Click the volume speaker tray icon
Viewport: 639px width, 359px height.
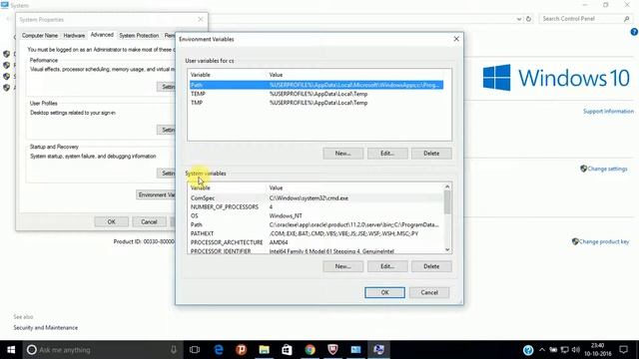click(575, 350)
